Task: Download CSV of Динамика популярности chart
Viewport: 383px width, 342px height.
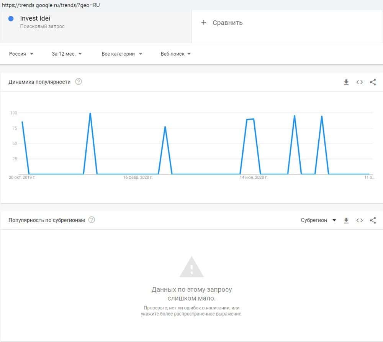Action: pos(346,82)
